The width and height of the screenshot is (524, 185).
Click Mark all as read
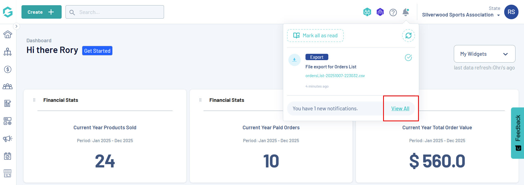pyautogui.click(x=315, y=36)
